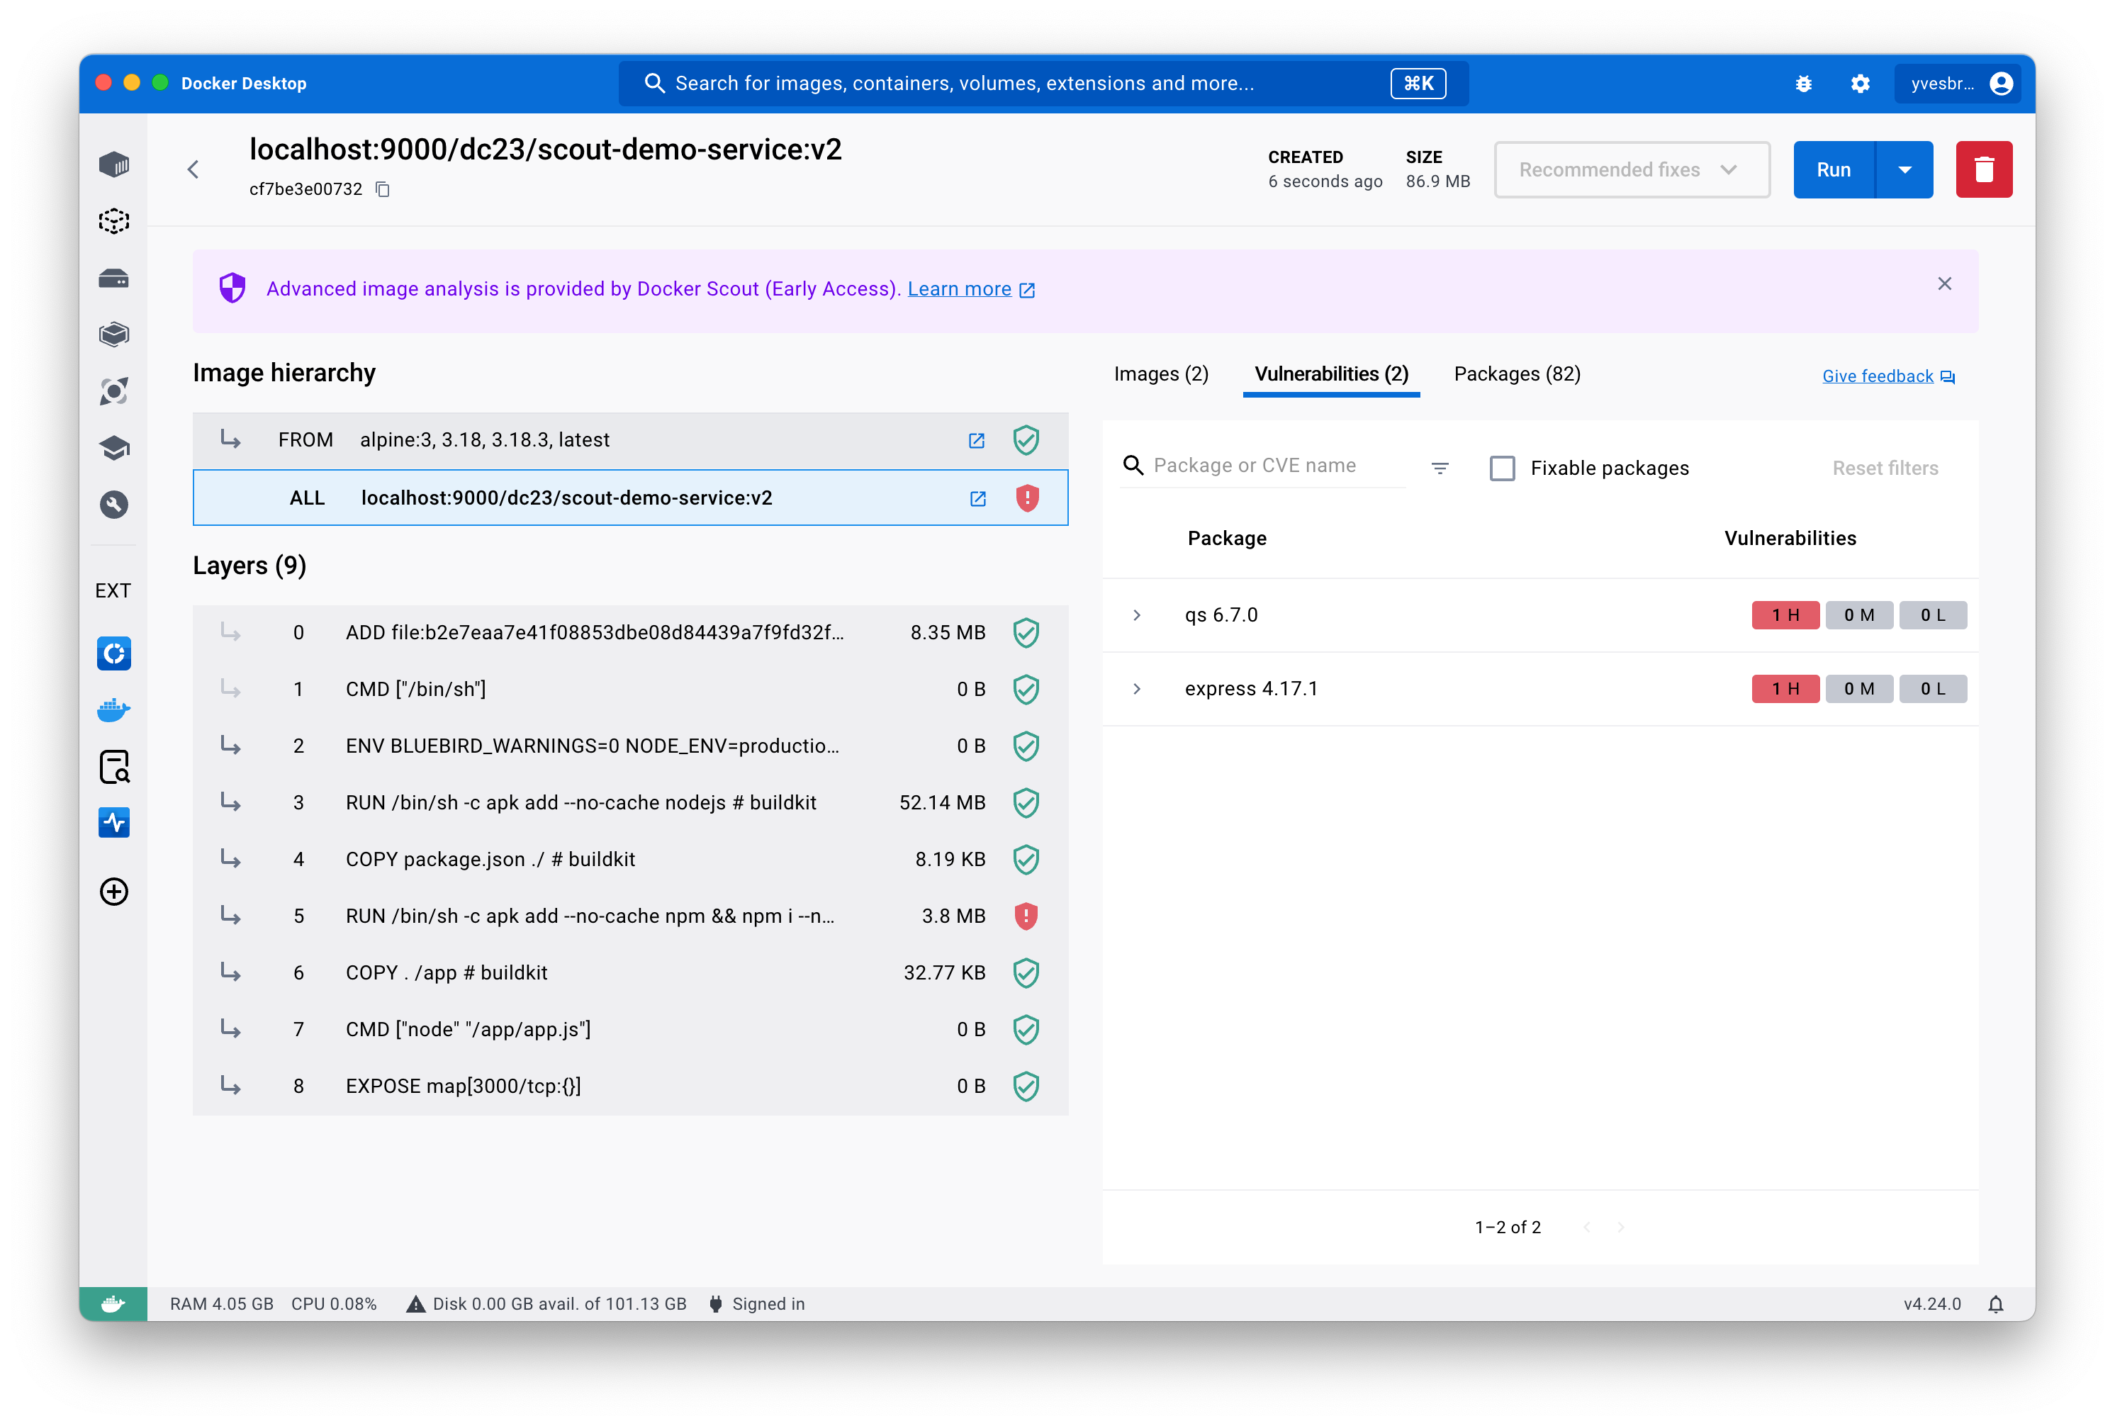
Task: Open the Give feedback link
Action: 1887,376
